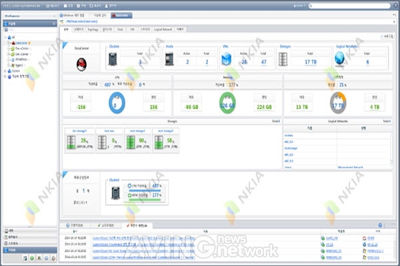The height and width of the screenshot is (266, 400).
Task: Click the green icon beside the SunOS log entry
Action: coord(323,238)
